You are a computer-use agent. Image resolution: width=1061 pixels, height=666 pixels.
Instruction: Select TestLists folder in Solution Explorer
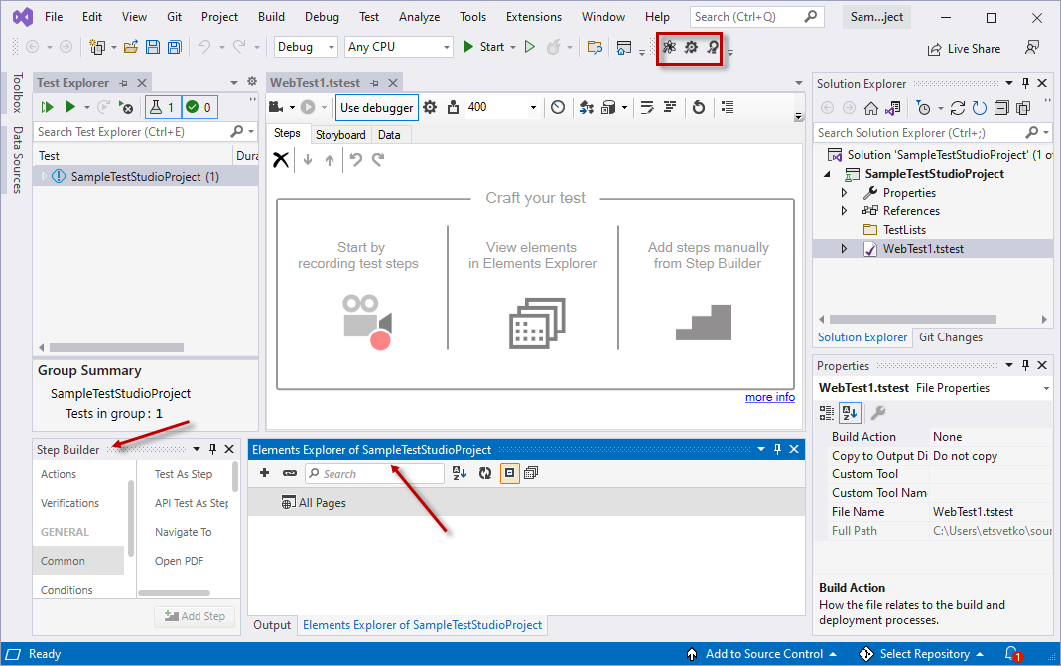click(904, 230)
